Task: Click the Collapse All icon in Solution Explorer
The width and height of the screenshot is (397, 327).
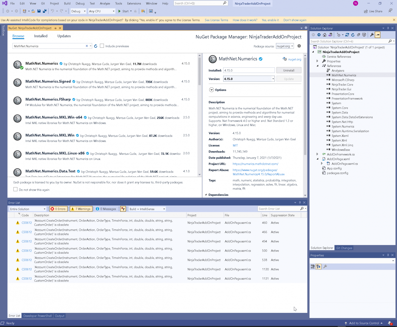Action: click(x=359, y=35)
